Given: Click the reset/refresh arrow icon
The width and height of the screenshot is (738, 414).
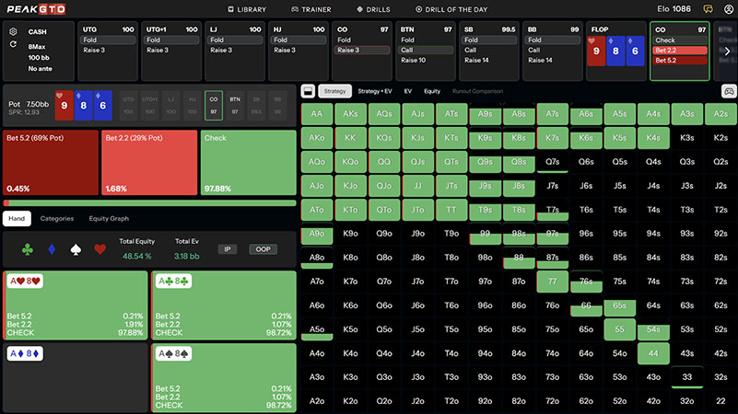Looking at the screenshot, I should (x=13, y=44).
